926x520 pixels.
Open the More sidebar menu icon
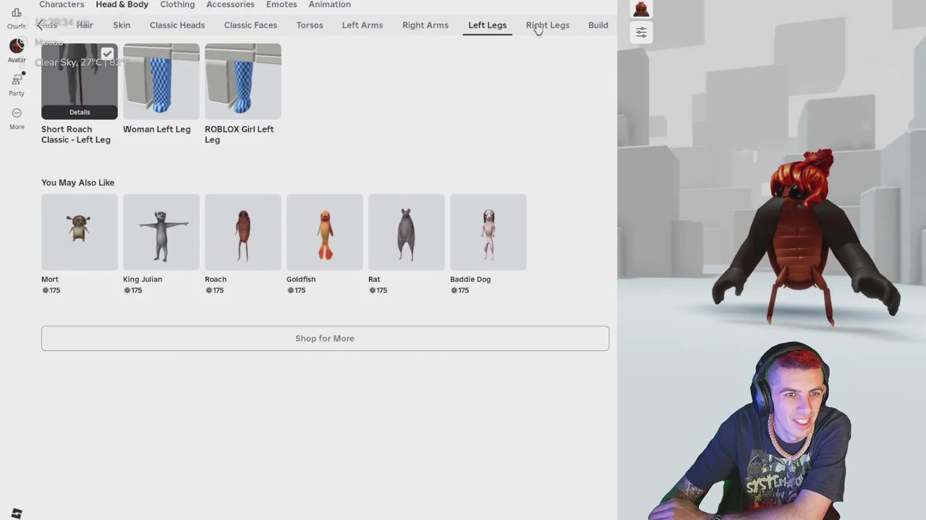(17, 113)
